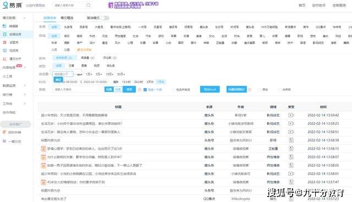Image resolution: width=352 pixels, height=202 pixels.
Task: Click the help icon beside 标题词频统计
Action: (250, 89)
